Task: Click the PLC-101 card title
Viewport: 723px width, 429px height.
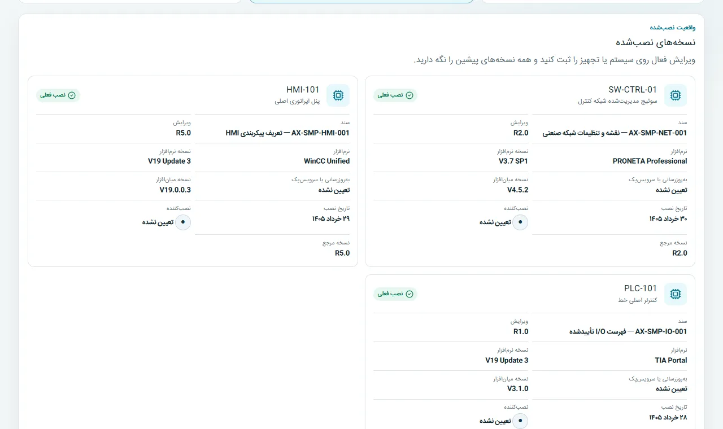Action: [x=641, y=288]
